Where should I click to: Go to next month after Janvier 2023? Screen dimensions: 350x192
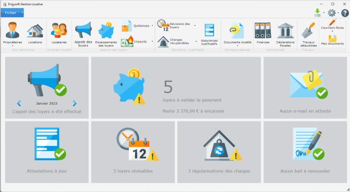coord(75,103)
